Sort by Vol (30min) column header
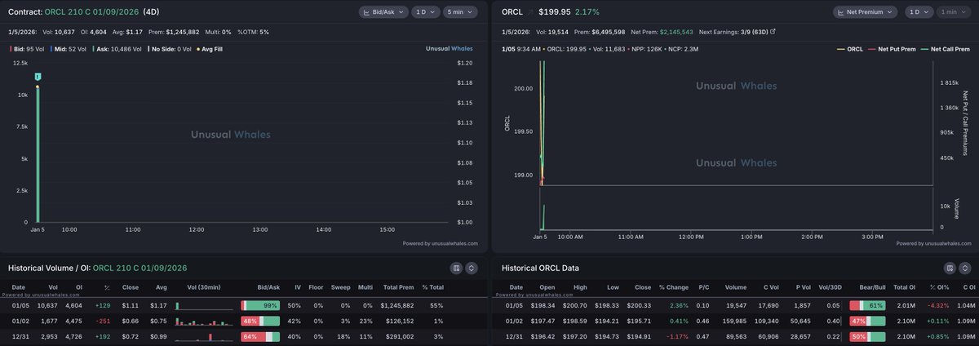The height and width of the screenshot is (346, 979). (202, 287)
